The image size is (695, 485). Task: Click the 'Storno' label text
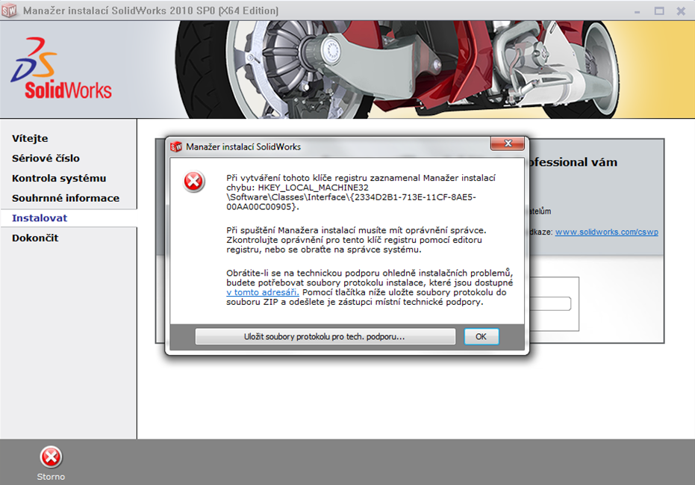tap(51, 477)
